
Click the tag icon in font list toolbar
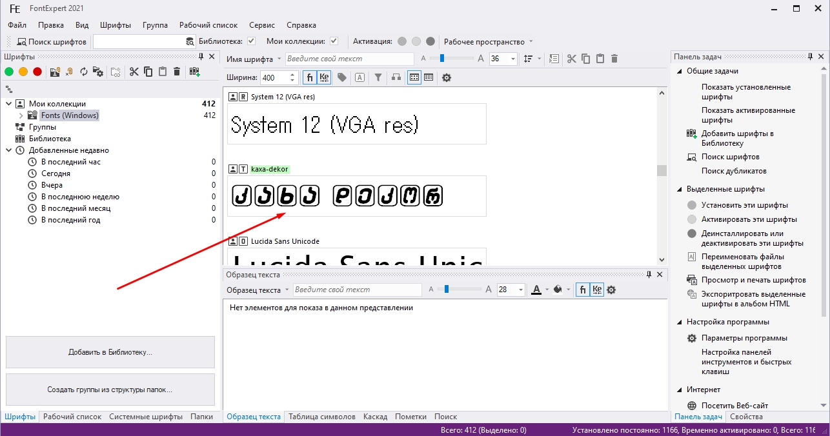(342, 77)
